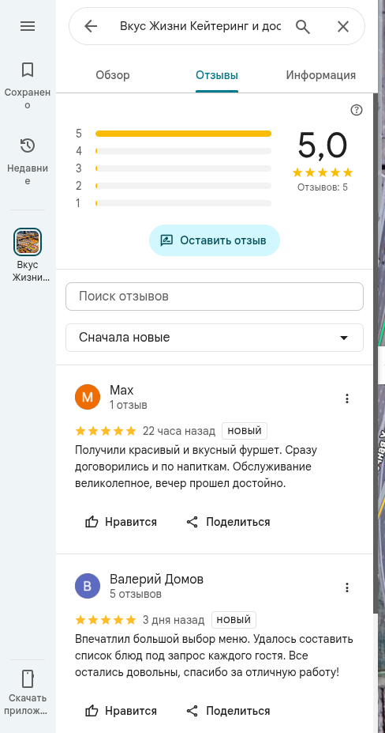Click the Оставить отзыв button
The width and height of the screenshot is (385, 733).
click(215, 240)
